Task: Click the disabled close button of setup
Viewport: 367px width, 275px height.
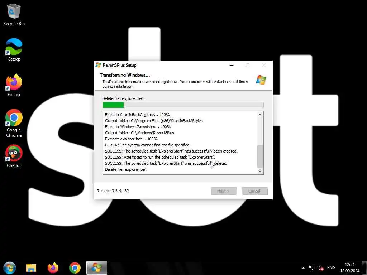Action: [x=264, y=65]
